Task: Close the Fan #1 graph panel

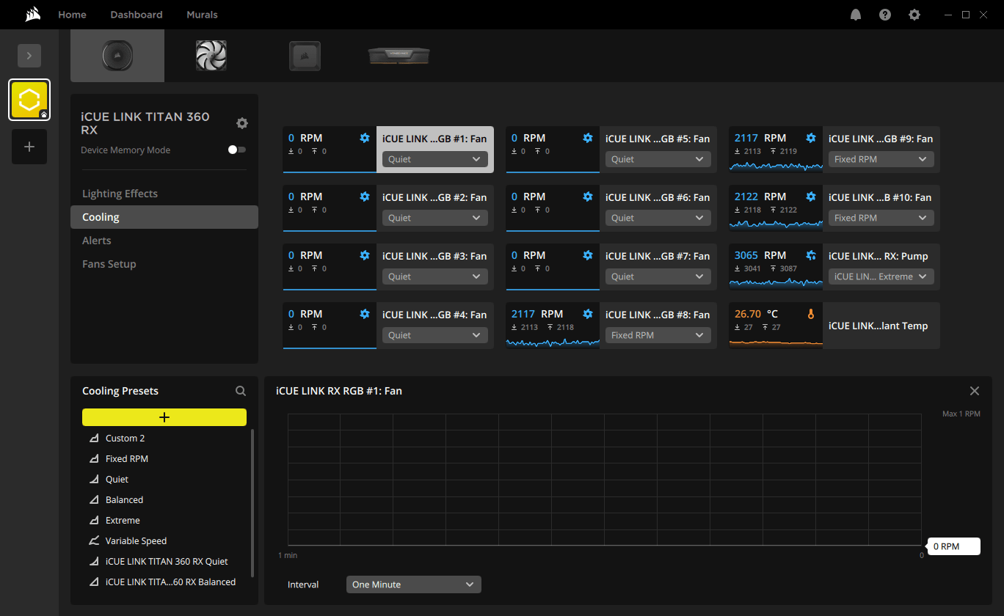Action: click(x=975, y=391)
